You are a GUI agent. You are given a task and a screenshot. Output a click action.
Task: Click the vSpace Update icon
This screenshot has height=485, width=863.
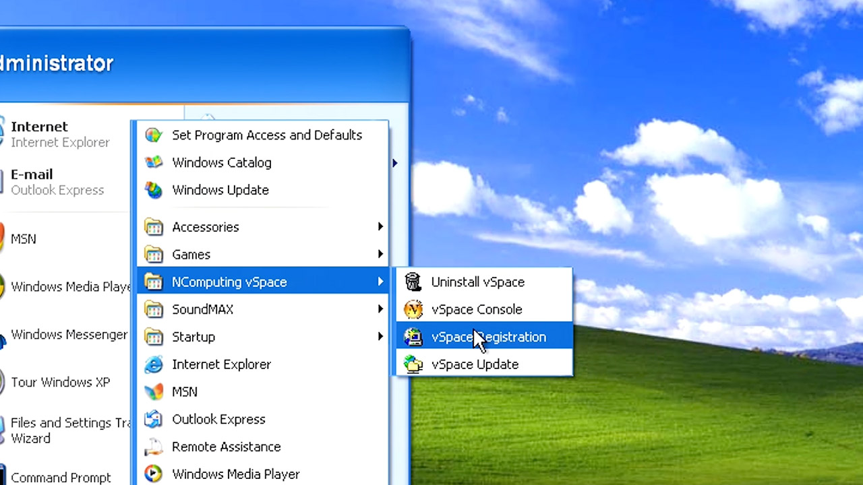413,364
